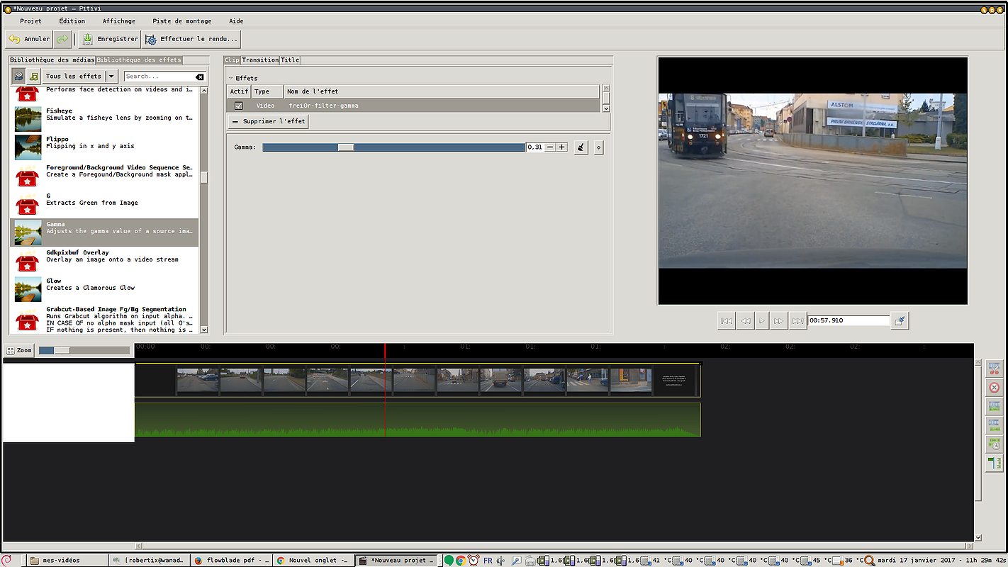This screenshot has width=1008, height=567.
Task: Click the copy clips icon with the clock
Action: pos(994,444)
